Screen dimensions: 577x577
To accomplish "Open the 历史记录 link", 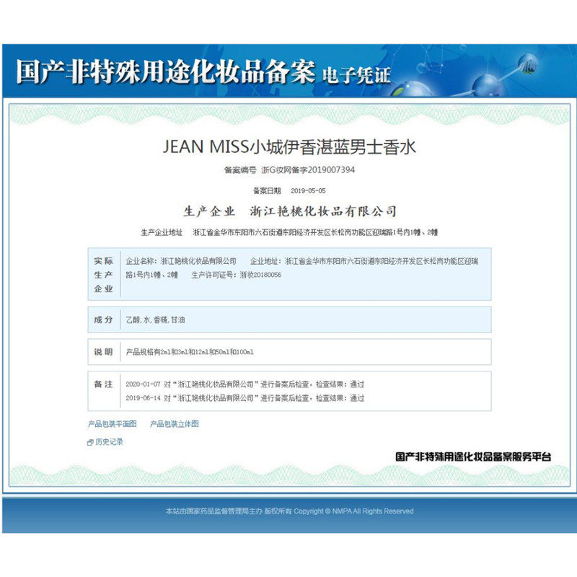I will pos(110,441).
